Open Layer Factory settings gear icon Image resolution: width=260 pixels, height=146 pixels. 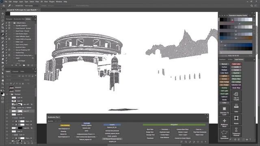235,140
